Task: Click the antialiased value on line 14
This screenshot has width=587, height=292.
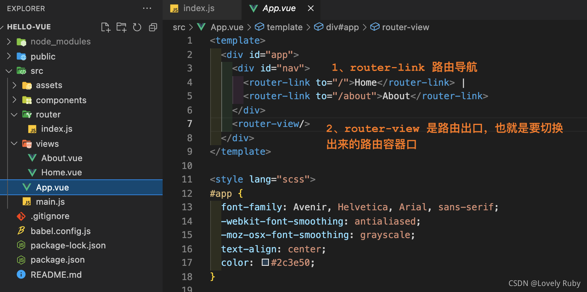Action: tap(385, 221)
